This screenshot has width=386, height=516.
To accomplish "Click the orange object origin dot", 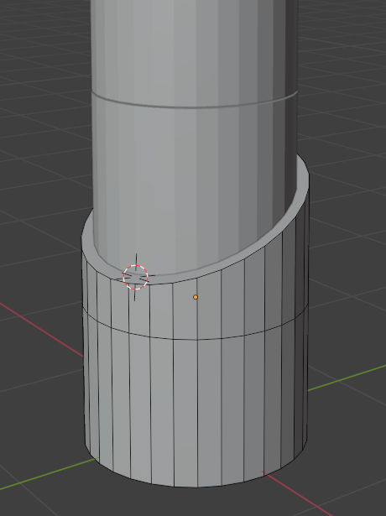I will [x=196, y=297].
